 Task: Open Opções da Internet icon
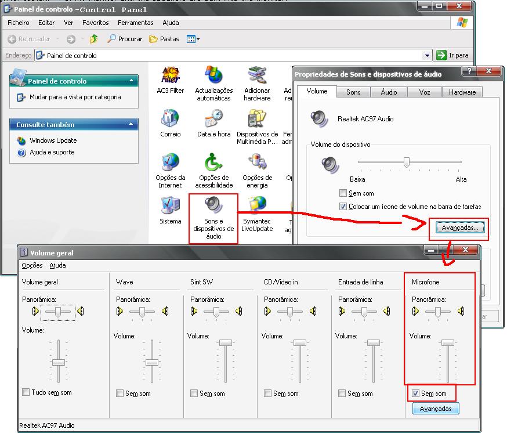point(170,163)
